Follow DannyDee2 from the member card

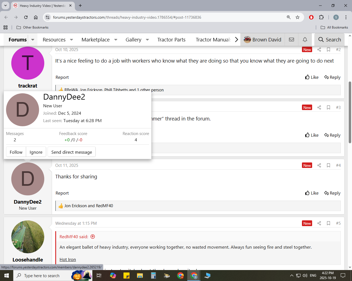16,152
